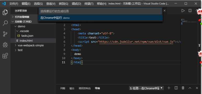Viewport: 202px width, 94px height.
Task: Delete the terminal with the trash icon
Action: [183, 88]
